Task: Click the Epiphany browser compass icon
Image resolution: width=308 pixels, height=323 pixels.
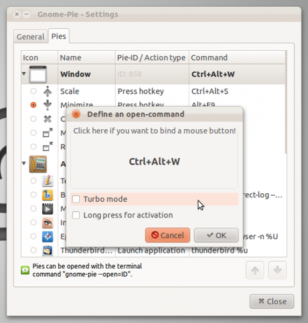Action: 48,237
